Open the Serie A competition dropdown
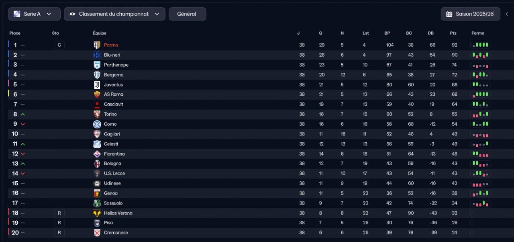 34,14
